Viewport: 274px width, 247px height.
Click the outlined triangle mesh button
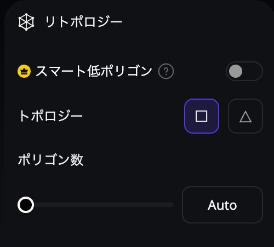pyautogui.click(x=246, y=116)
